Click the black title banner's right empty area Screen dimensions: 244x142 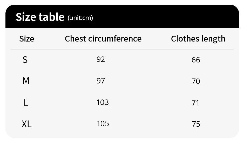(182, 17)
